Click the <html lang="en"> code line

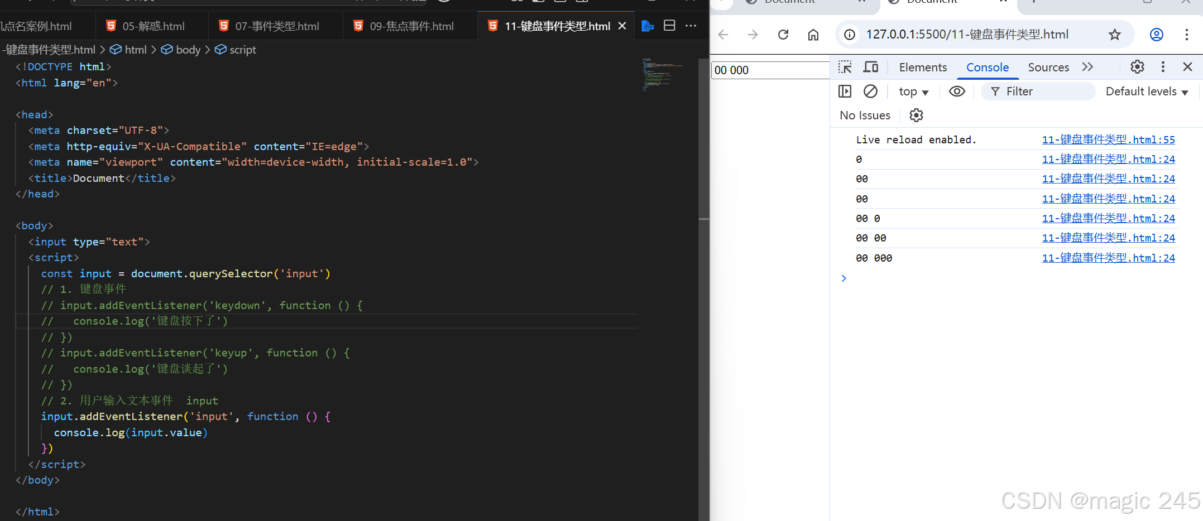click(x=66, y=83)
